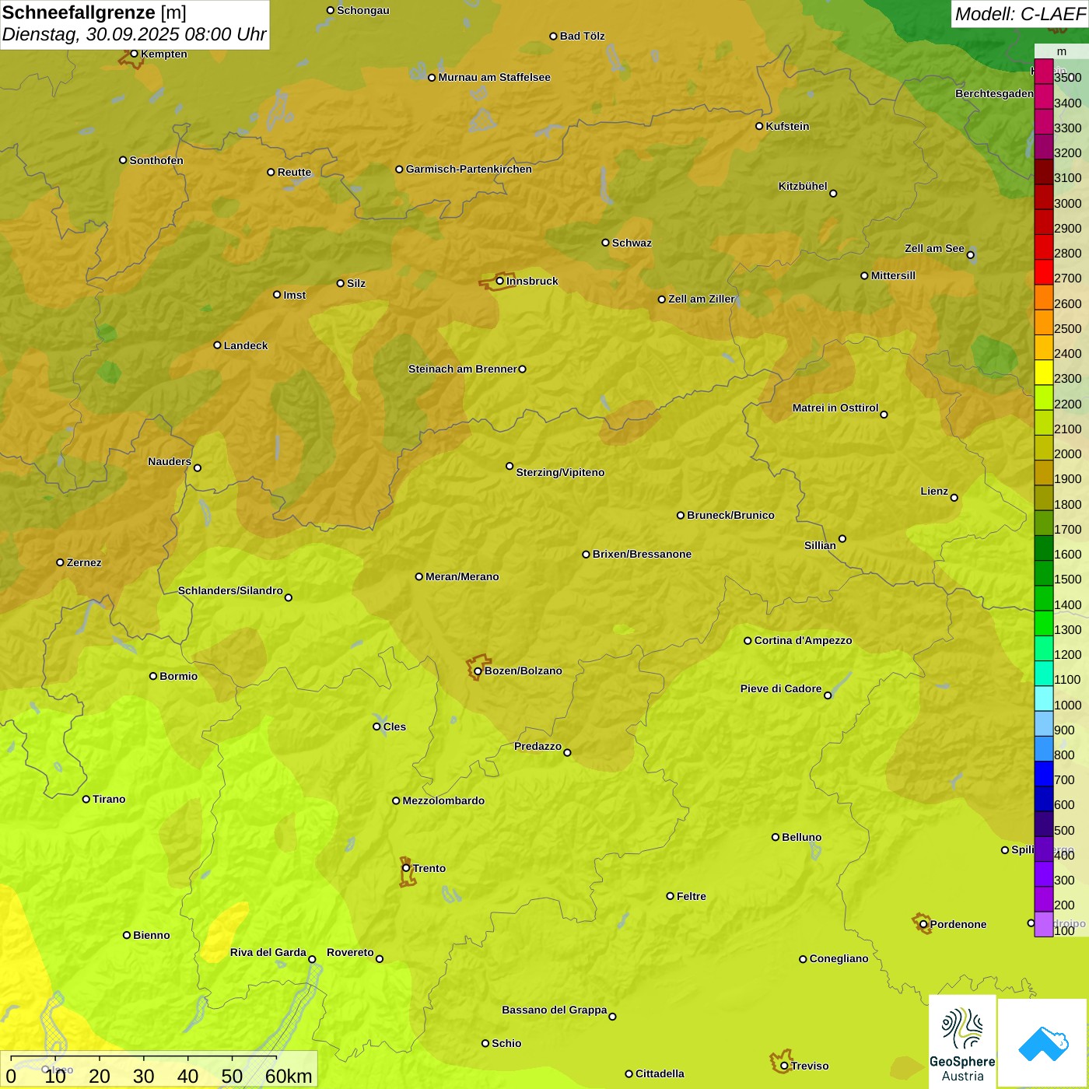
Task: Click the Tirano city label
Action: click(x=109, y=799)
